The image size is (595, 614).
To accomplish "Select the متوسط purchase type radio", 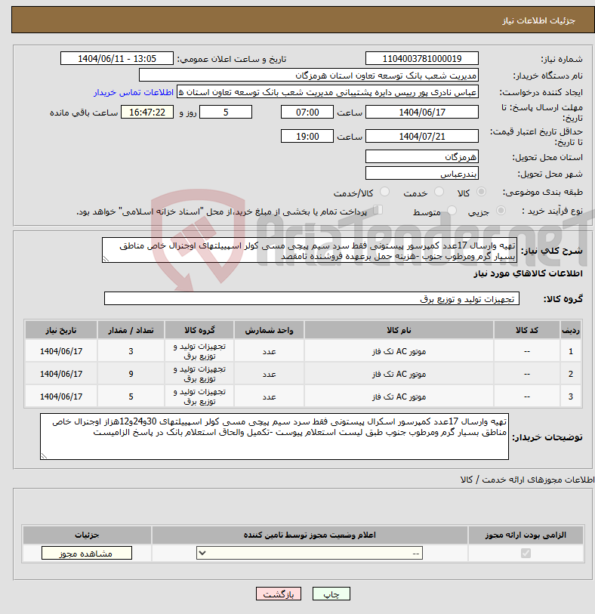I will pos(452,210).
